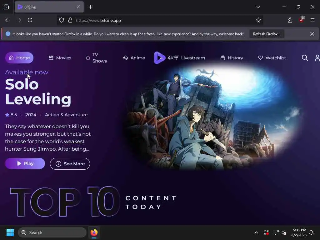
Task: Open the Windows Start menu
Action: [10, 232]
